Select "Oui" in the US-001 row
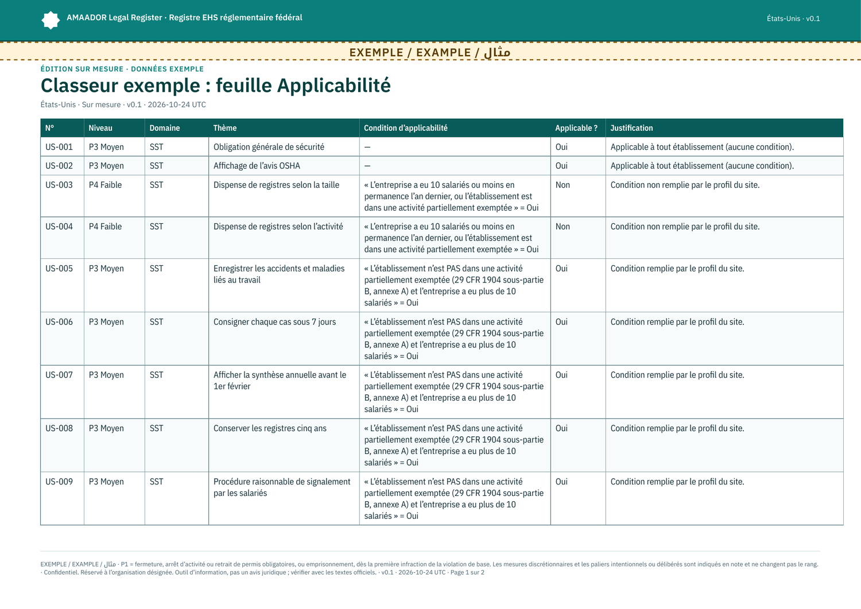 click(561, 147)
